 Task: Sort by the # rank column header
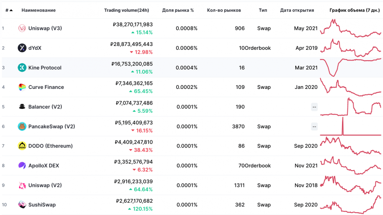tap(9, 10)
